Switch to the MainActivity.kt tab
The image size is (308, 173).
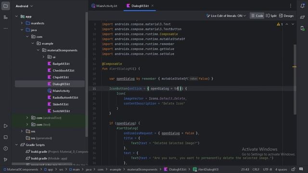[104, 6]
